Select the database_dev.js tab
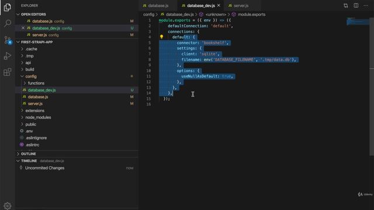Viewport: 374px width, 210px height. (201, 5)
